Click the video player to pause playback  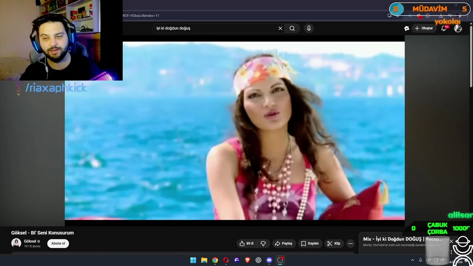235,130
